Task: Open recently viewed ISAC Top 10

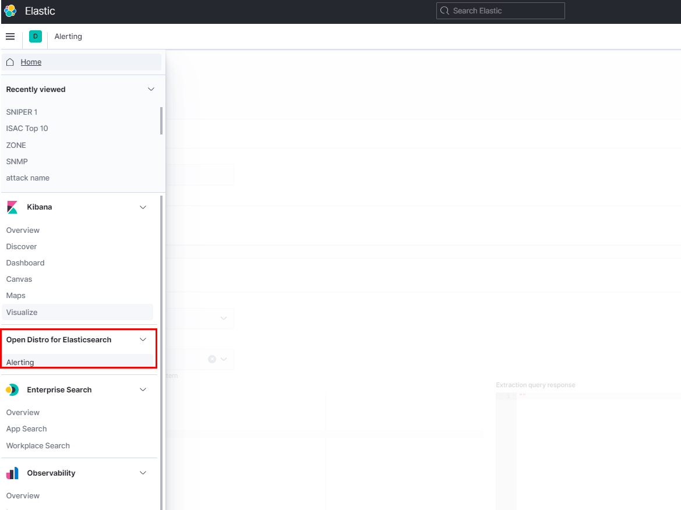Action: click(x=27, y=129)
